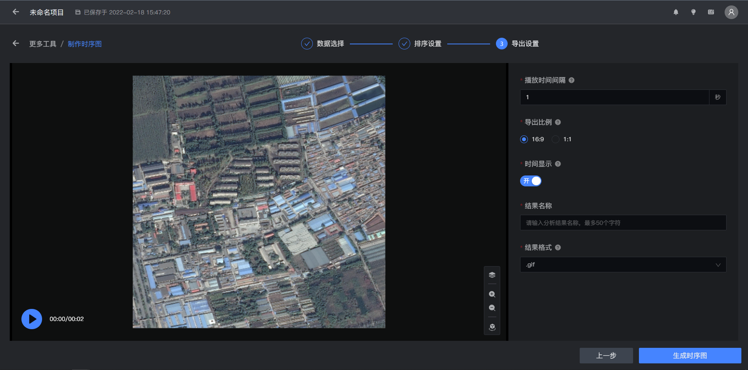This screenshot has width=748, height=370.
Task: Zoom out on the map preview
Action: click(492, 308)
